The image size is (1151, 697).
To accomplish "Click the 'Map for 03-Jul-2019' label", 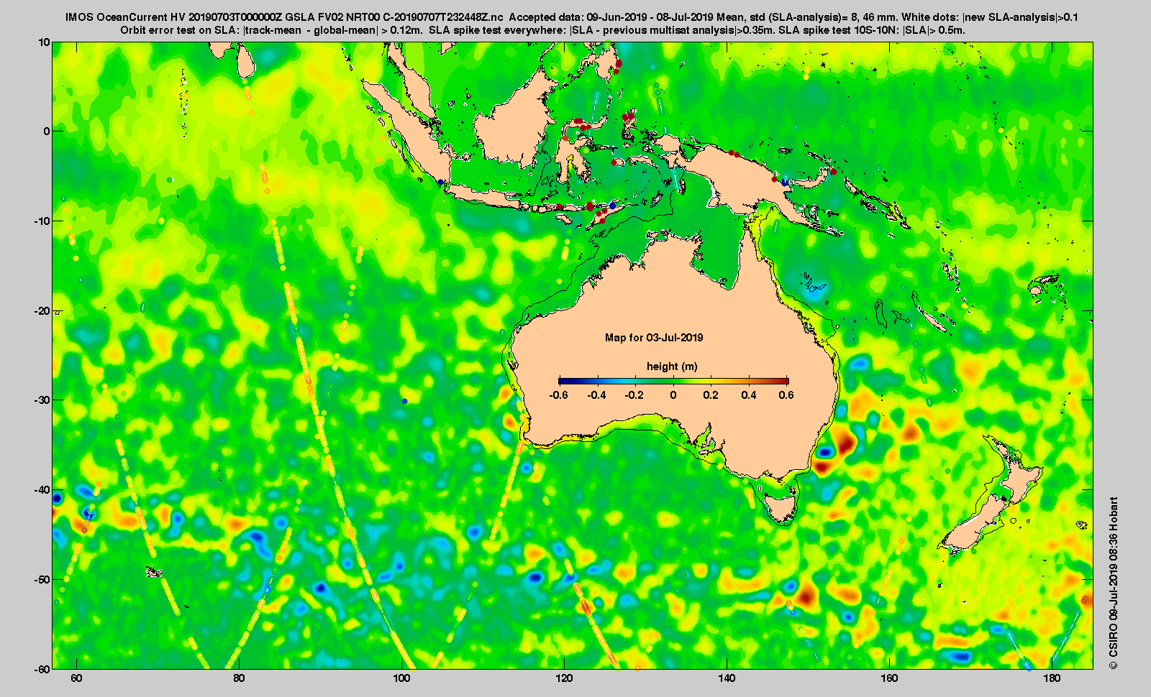I will point(654,338).
